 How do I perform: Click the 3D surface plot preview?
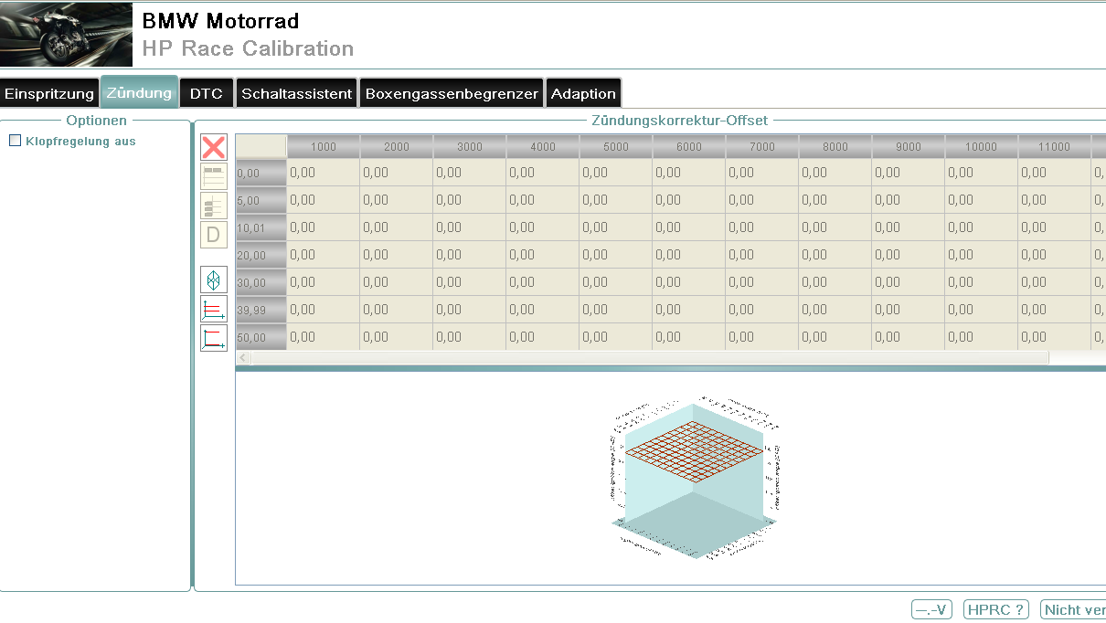pyautogui.click(x=695, y=475)
